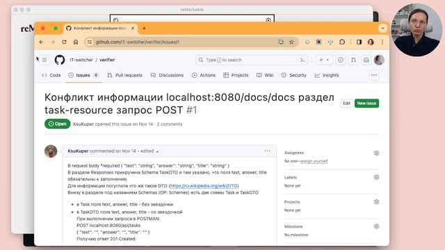Open your issues list icon in header

(341, 60)
